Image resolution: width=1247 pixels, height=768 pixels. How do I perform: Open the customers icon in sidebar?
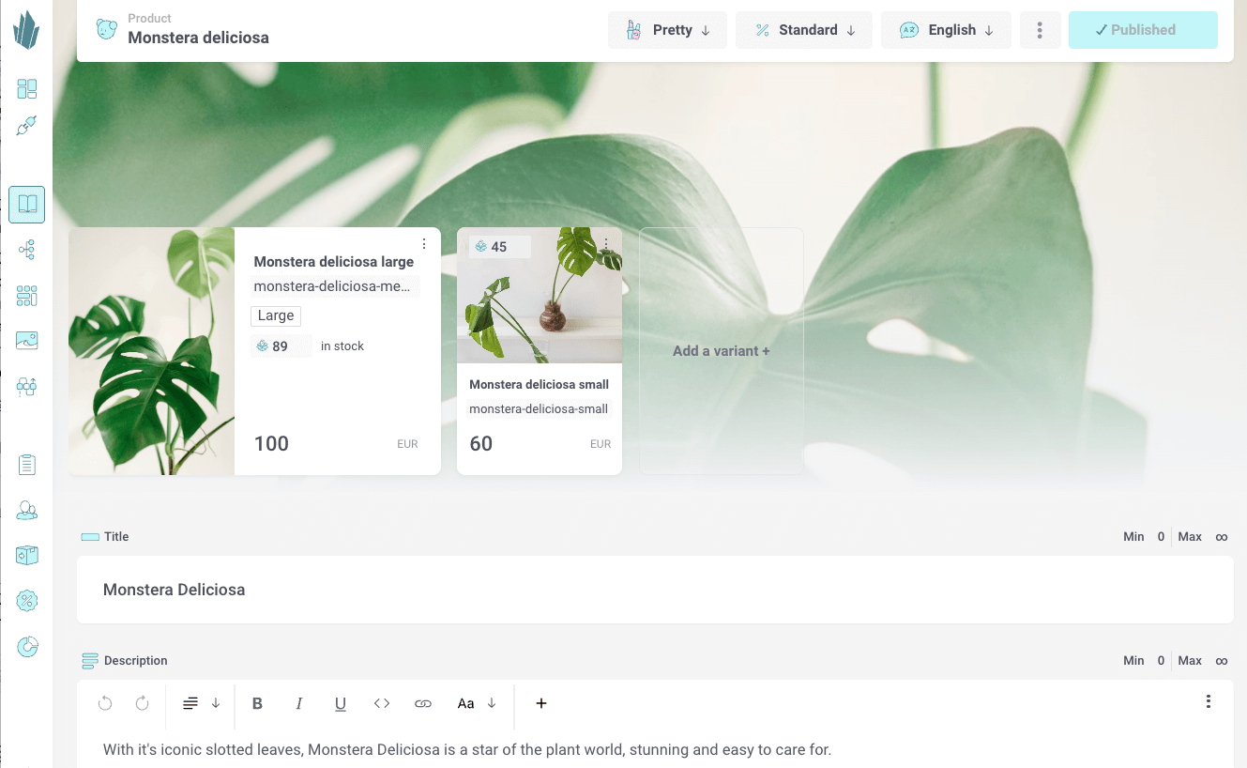point(27,510)
